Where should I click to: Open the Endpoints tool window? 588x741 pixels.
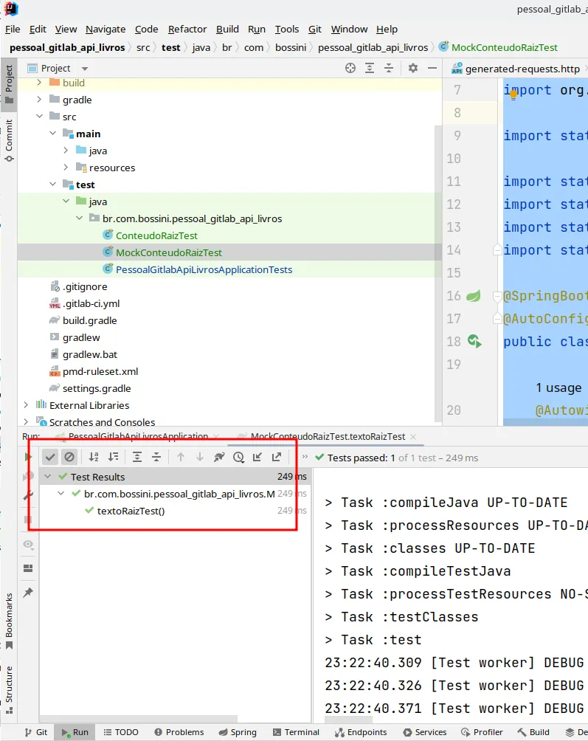[361, 732]
